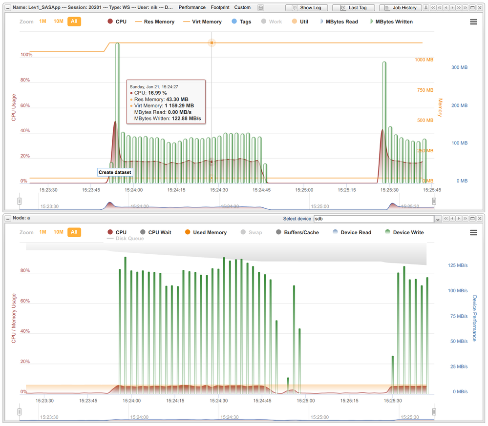This screenshot has width=488, height=426.
Task: Select All zoom in session chart
Action: (x=74, y=21)
